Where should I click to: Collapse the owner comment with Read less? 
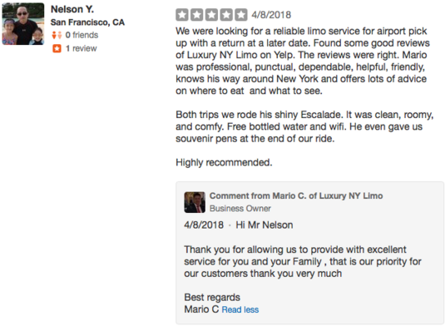click(240, 309)
